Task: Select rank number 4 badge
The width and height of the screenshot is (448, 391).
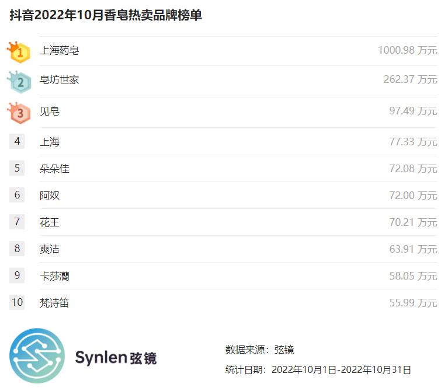Action: pos(17,141)
